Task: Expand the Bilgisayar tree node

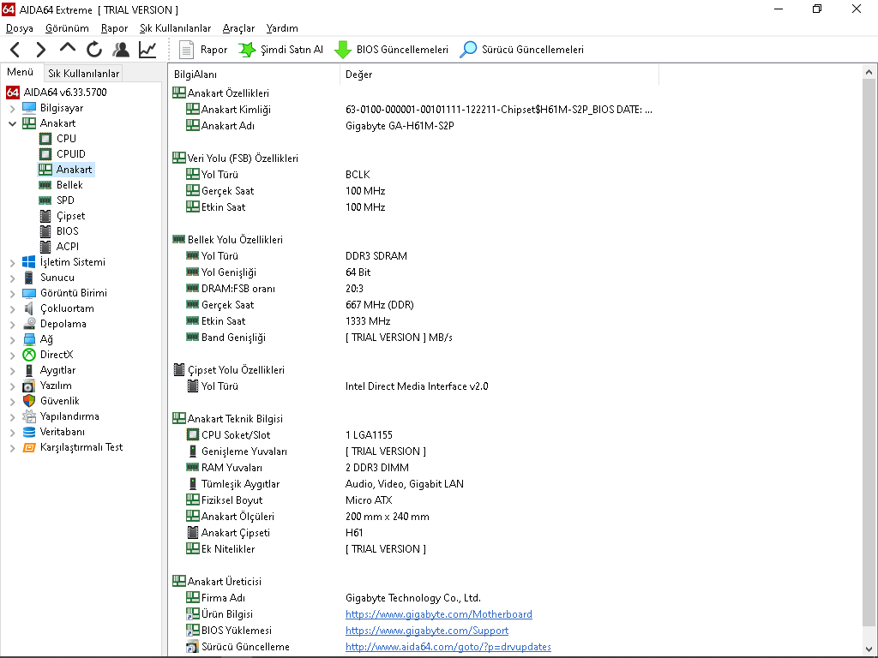Action: click(x=12, y=108)
